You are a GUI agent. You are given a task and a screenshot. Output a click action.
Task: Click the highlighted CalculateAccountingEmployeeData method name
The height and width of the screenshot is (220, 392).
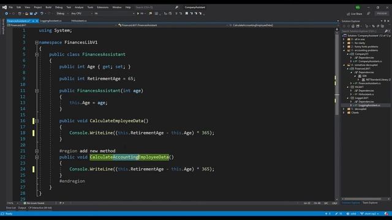pos(129,157)
